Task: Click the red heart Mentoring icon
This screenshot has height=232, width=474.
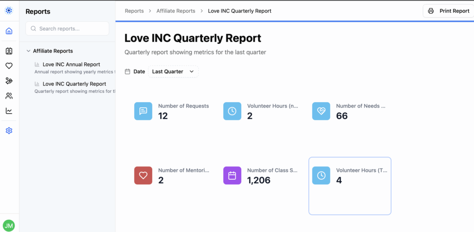Action: tap(143, 176)
